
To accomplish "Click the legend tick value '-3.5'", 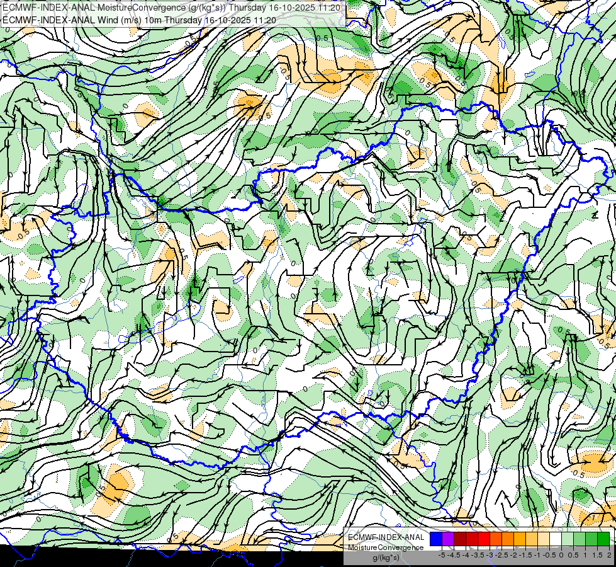I will click(x=478, y=555).
